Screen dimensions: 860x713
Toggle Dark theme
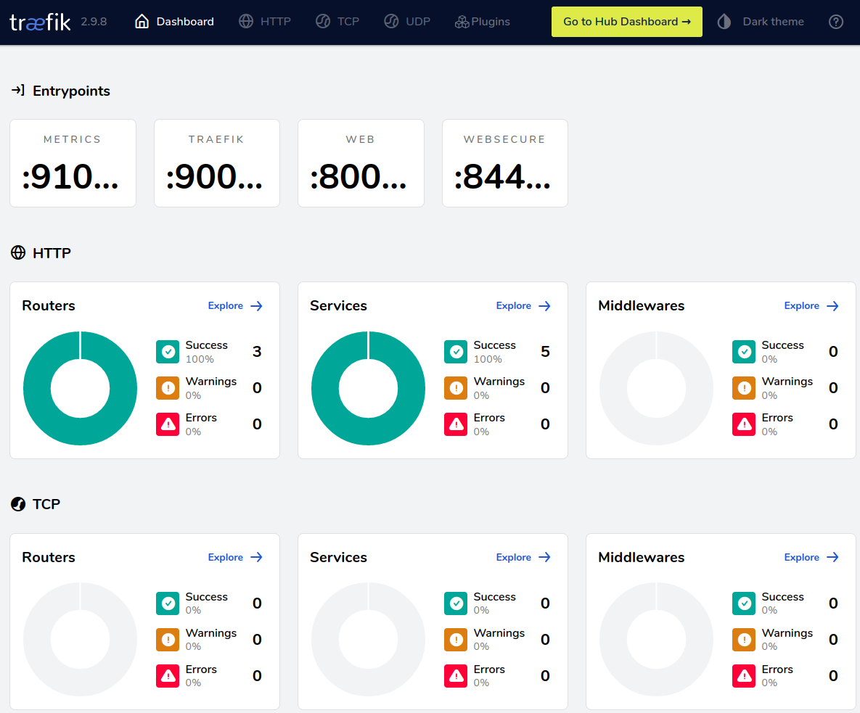coord(761,22)
